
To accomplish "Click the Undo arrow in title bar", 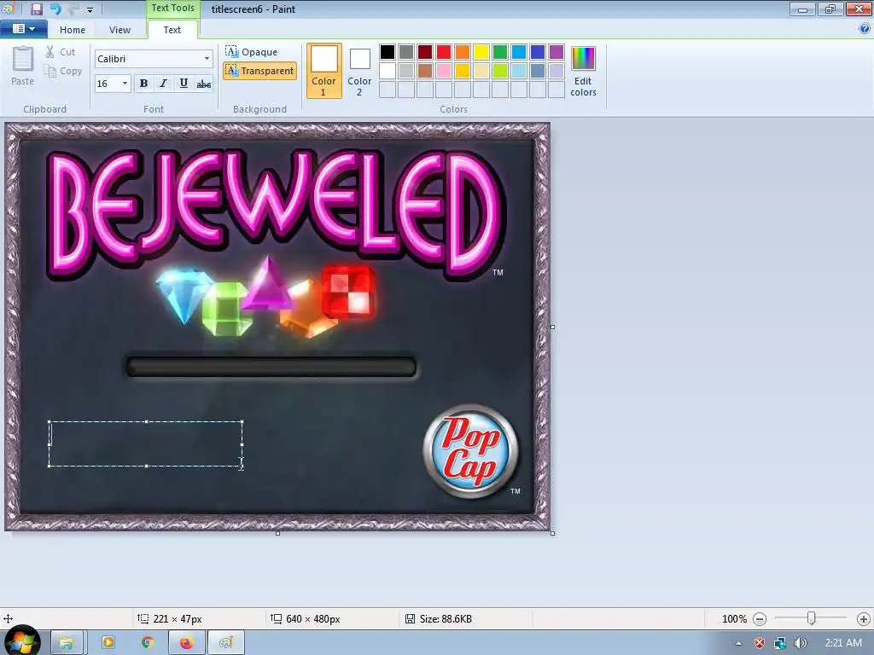I will [55, 9].
